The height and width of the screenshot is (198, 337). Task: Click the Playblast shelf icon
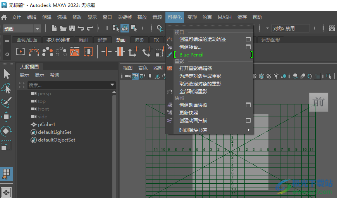click(21, 52)
